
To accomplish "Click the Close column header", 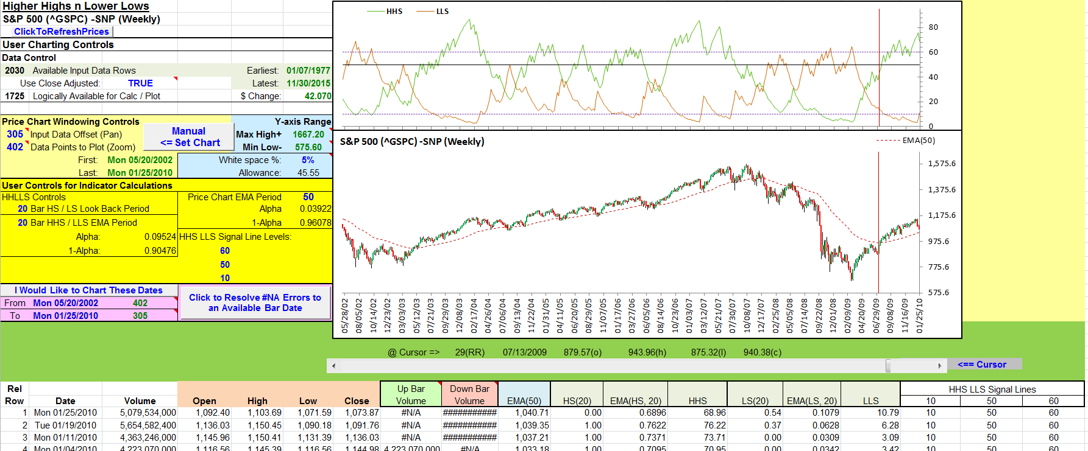I will click(x=357, y=401).
